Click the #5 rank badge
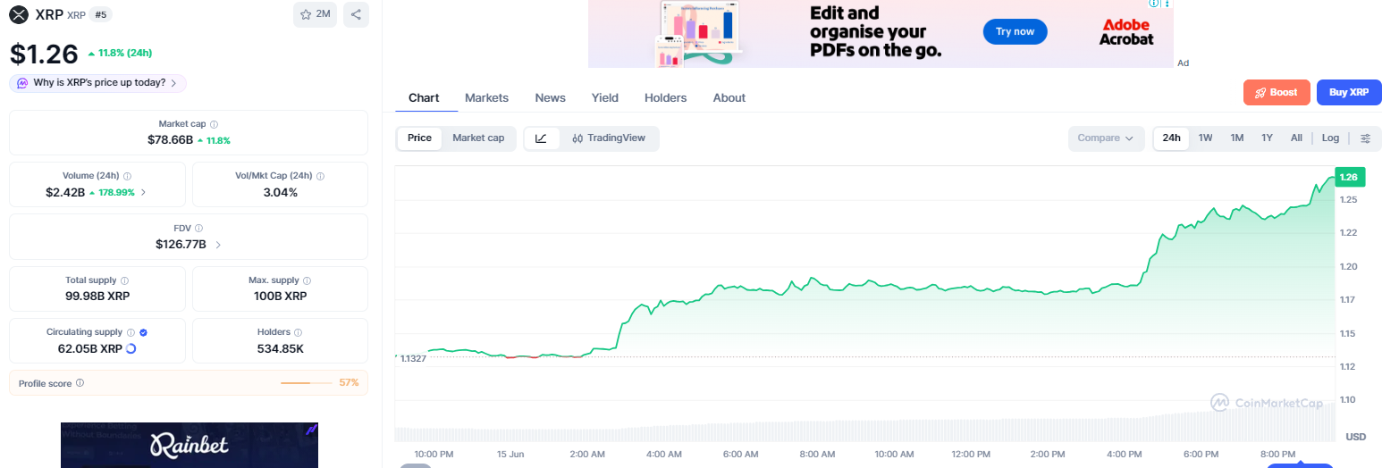1382x468 pixels. [100, 14]
